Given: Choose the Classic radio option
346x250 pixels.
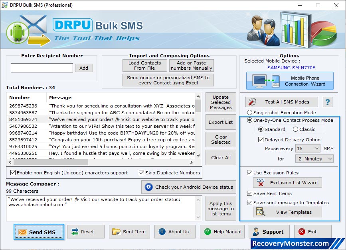Looking at the screenshot, I should tap(296, 129).
